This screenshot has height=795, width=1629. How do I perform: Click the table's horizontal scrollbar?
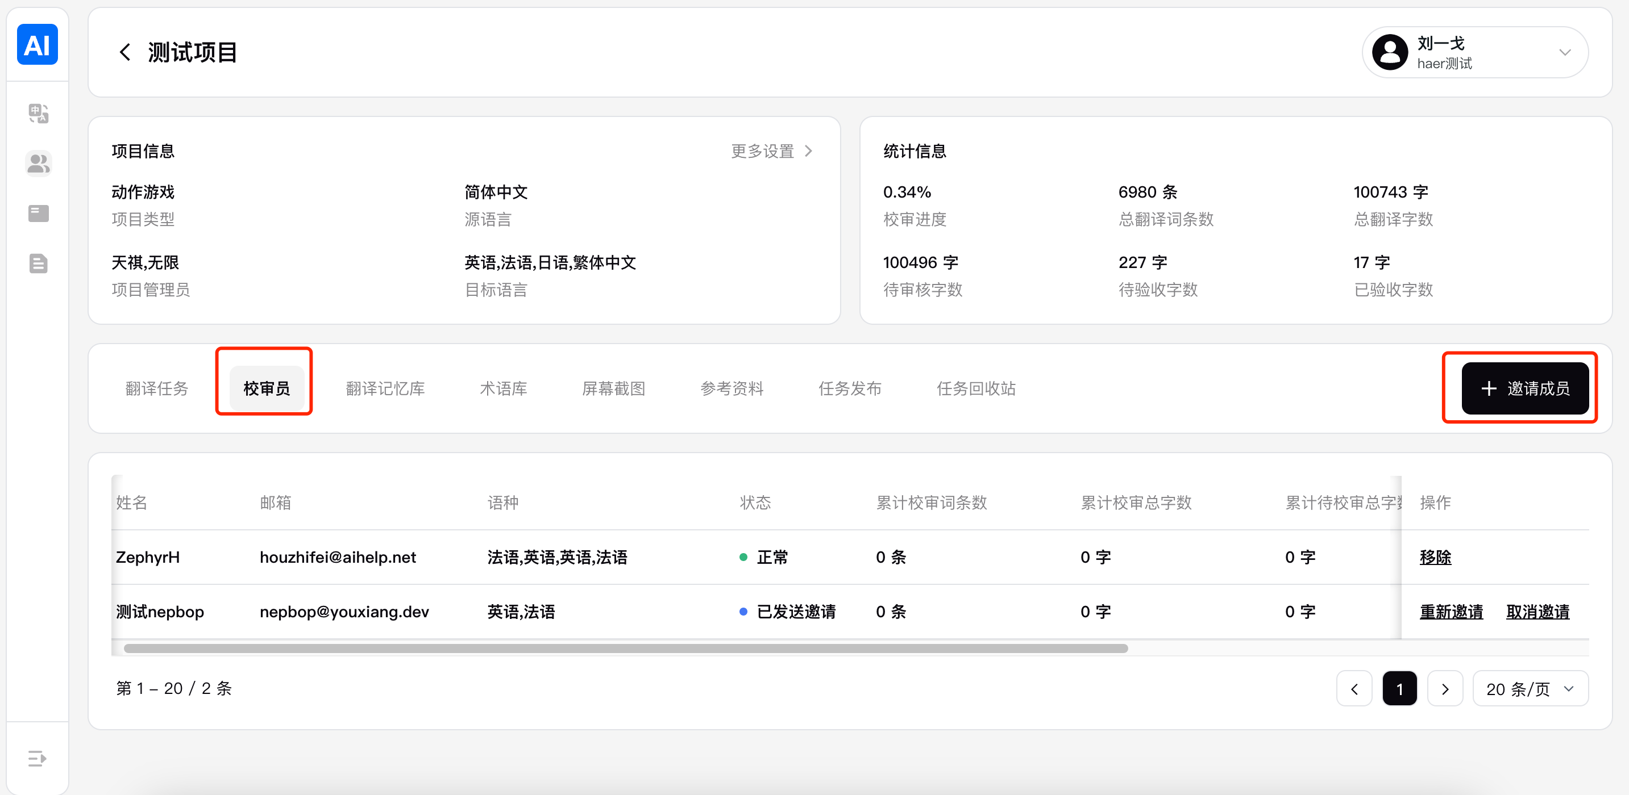click(x=625, y=648)
